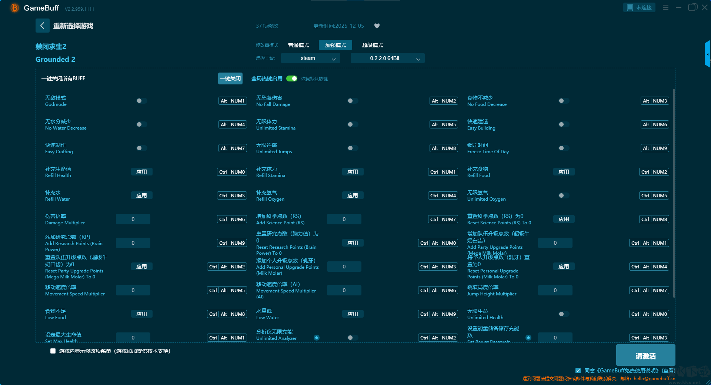Screen dimensions: 711x385
Task: Click the heart favorite icon
Action: point(377,26)
